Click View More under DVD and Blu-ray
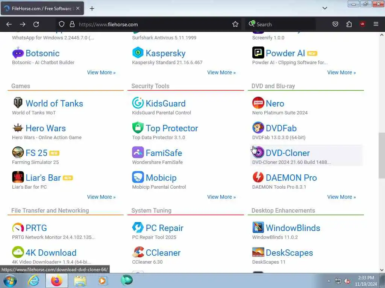 341,197
